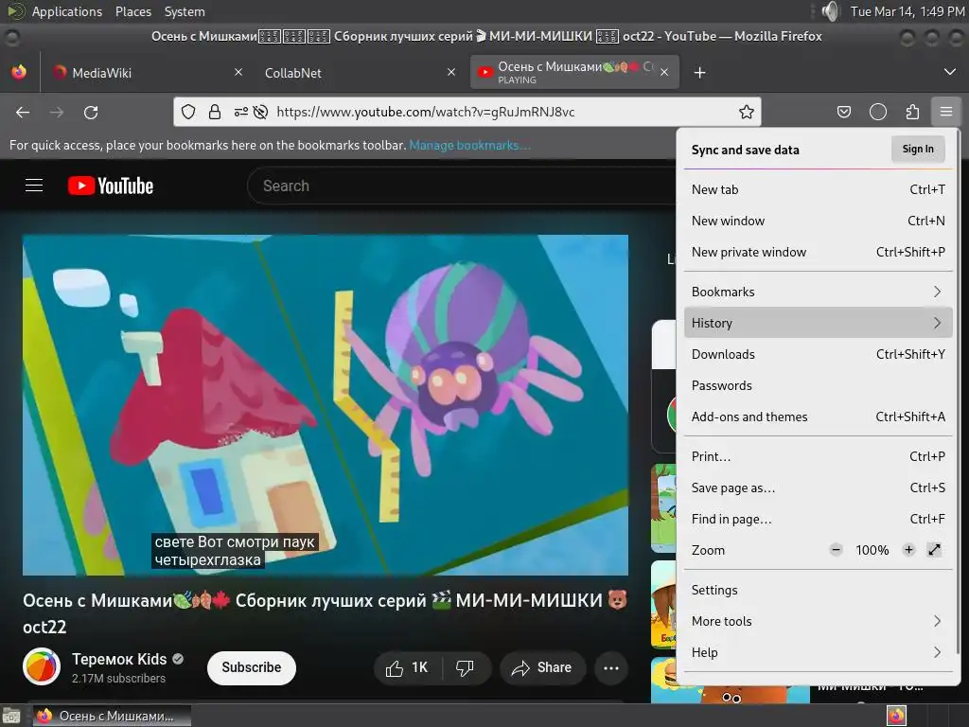Expand the History submenu
Screen dimensions: 969x727
(818, 323)
